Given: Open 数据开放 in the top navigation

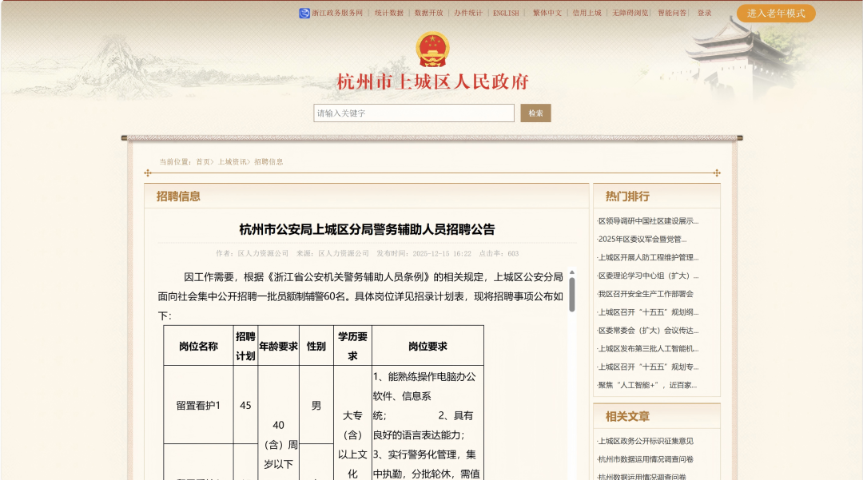Looking at the screenshot, I should pyautogui.click(x=428, y=14).
